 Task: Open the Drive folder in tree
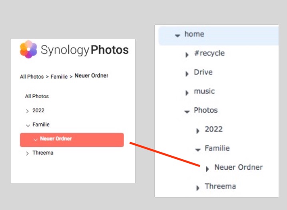[203, 72]
